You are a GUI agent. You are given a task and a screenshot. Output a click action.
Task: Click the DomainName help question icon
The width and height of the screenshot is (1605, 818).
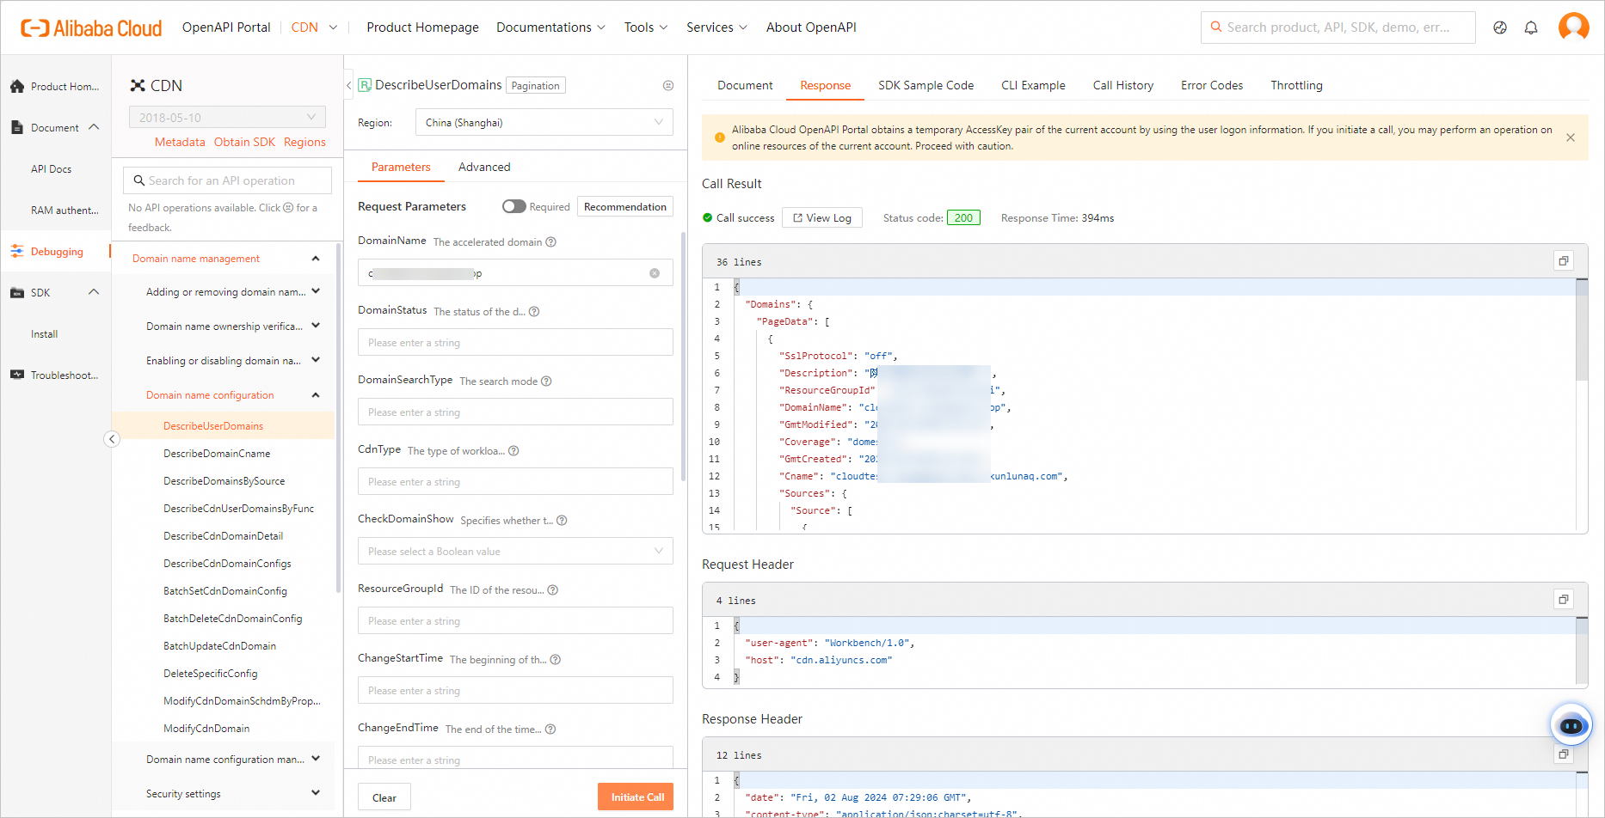tap(551, 242)
